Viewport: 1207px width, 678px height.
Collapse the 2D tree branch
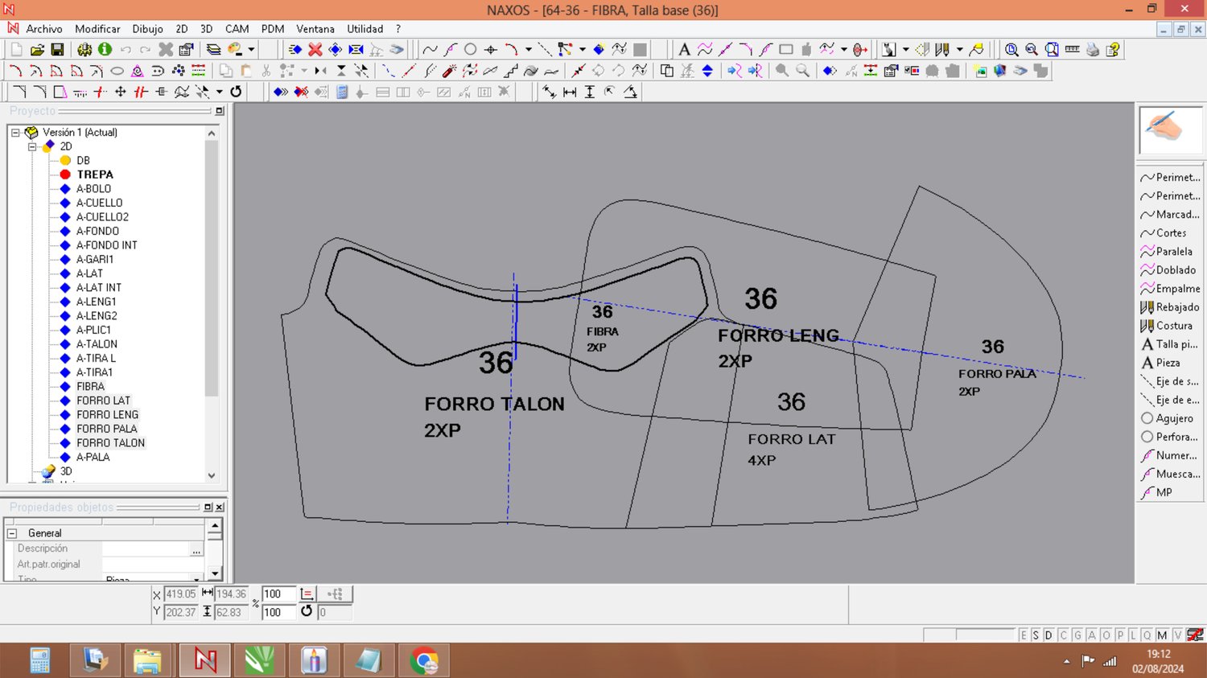point(32,146)
